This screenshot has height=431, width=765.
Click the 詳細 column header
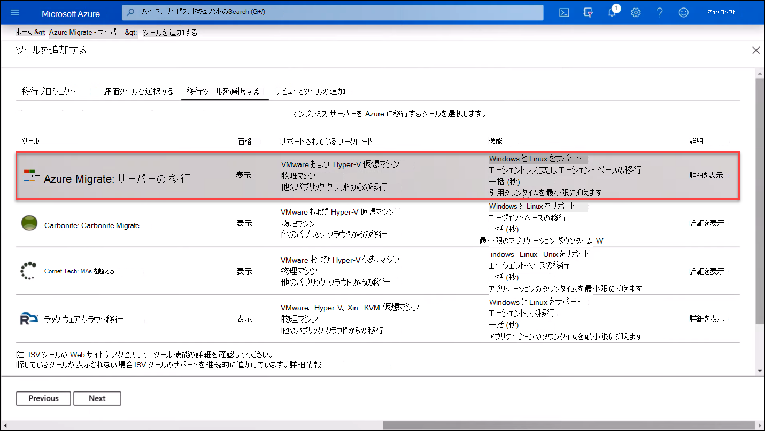[697, 141]
